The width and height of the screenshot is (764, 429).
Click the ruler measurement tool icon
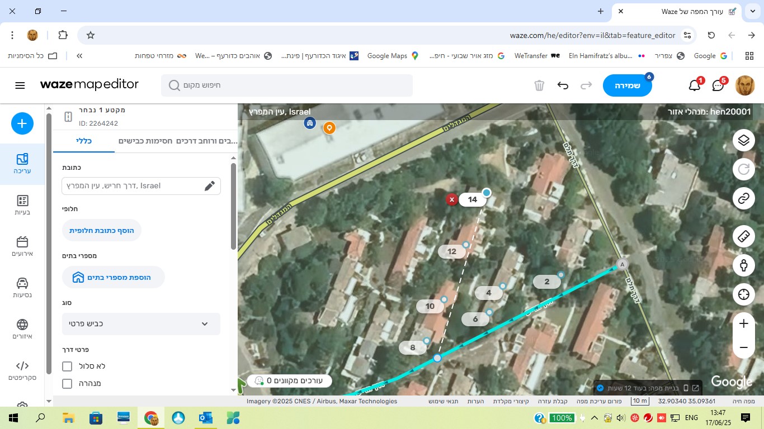tap(743, 236)
